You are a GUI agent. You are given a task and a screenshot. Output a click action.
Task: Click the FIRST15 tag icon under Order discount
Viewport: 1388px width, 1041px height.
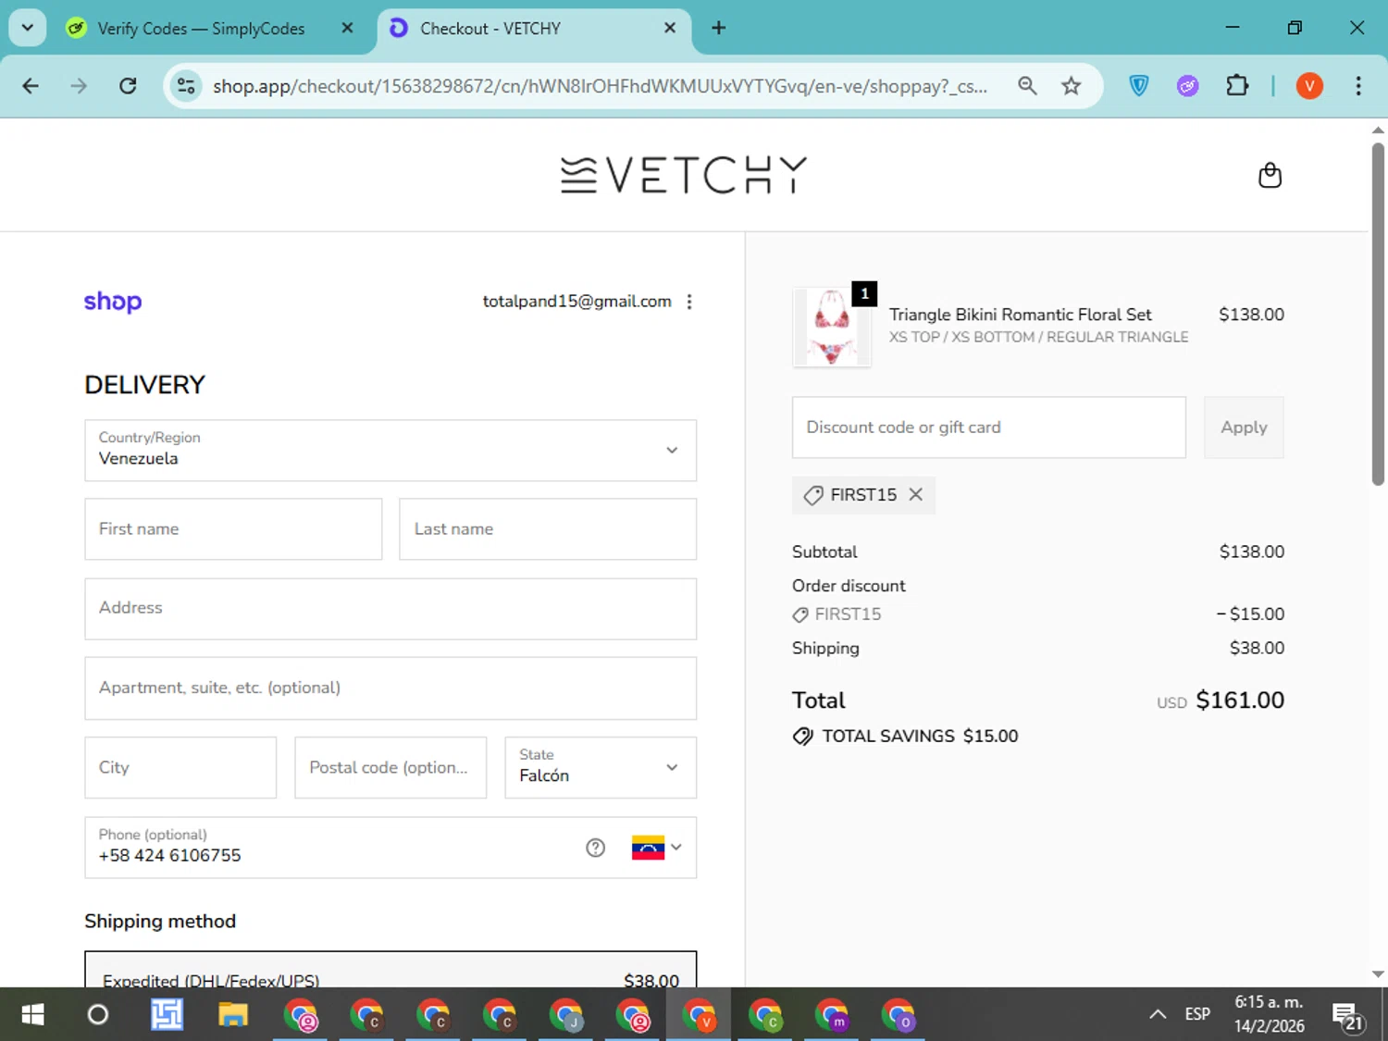pos(800,614)
